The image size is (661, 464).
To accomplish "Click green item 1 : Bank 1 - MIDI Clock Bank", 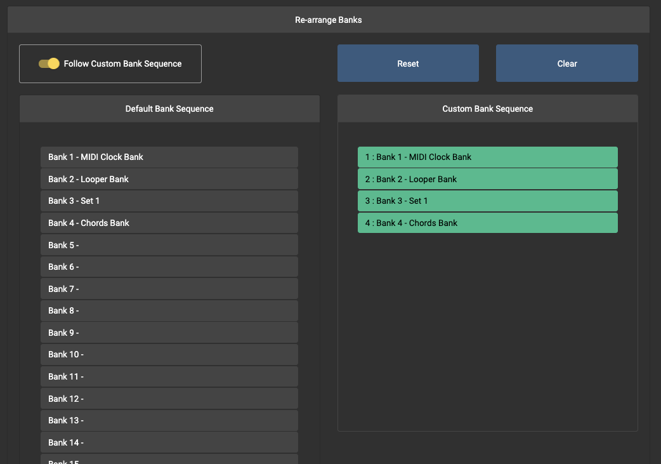I will pos(487,157).
